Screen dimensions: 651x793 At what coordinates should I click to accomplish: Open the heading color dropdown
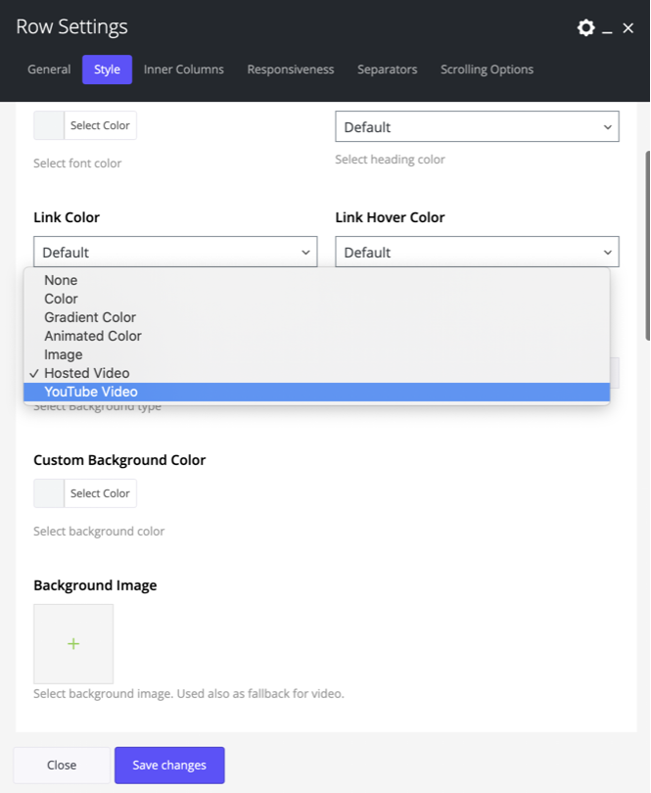[x=477, y=127]
